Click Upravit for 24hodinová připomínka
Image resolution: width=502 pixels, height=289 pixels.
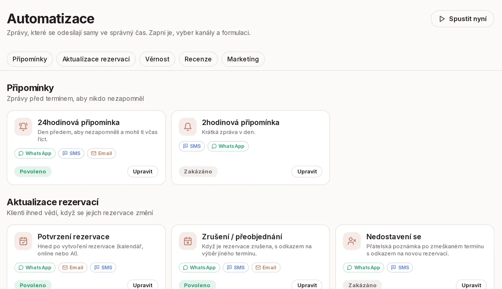click(143, 171)
